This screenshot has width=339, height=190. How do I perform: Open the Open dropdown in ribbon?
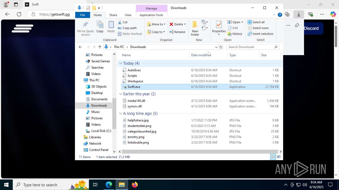click(235, 22)
